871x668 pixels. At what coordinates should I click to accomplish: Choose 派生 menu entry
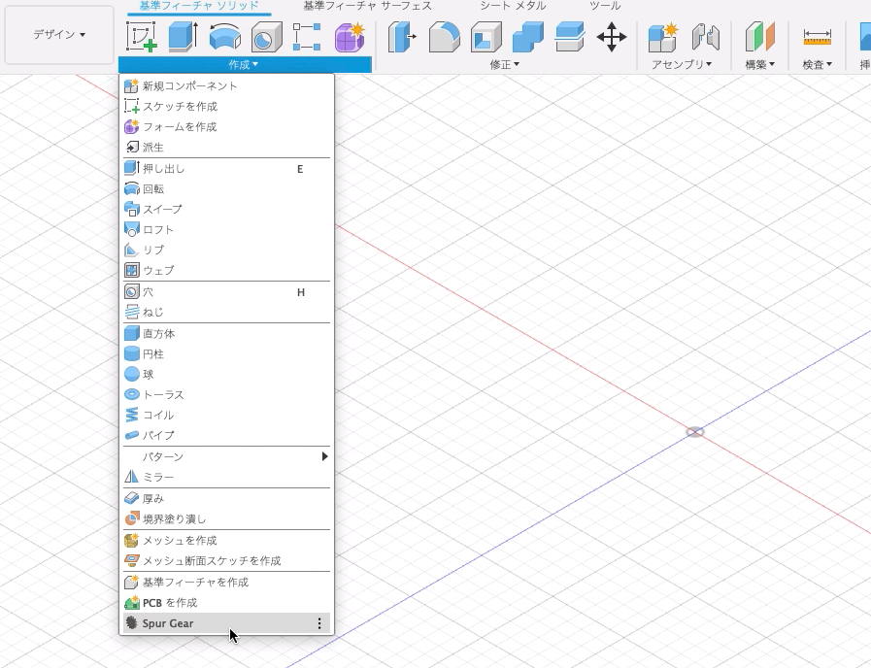click(226, 148)
